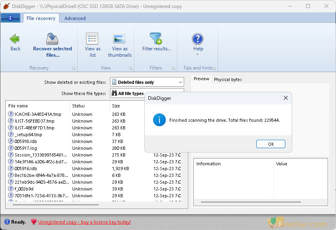The height and width of the screenshot is (230, 336).
Task: Click file icon for ICACHE-3A4ED41A.tmp
Action: 11,114
